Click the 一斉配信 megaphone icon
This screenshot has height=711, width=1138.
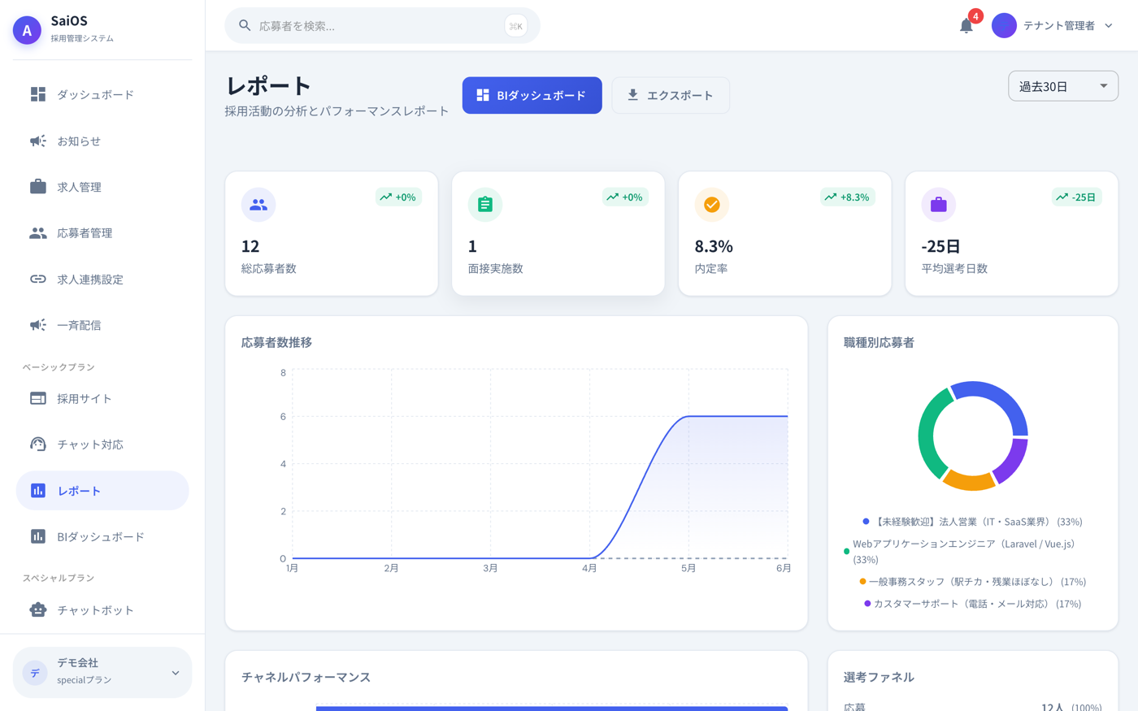point(38,325)
